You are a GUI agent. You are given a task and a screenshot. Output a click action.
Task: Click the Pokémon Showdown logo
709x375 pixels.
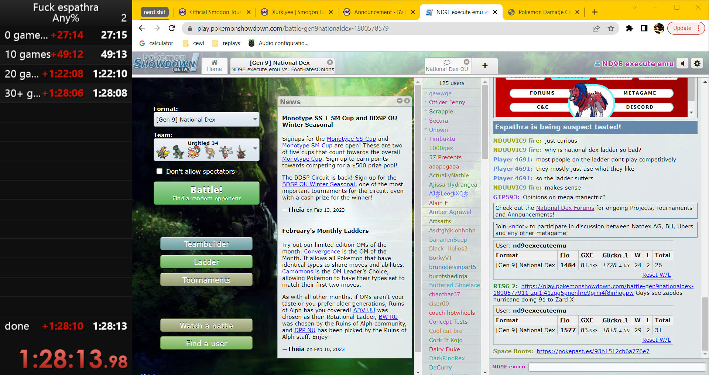165,63
